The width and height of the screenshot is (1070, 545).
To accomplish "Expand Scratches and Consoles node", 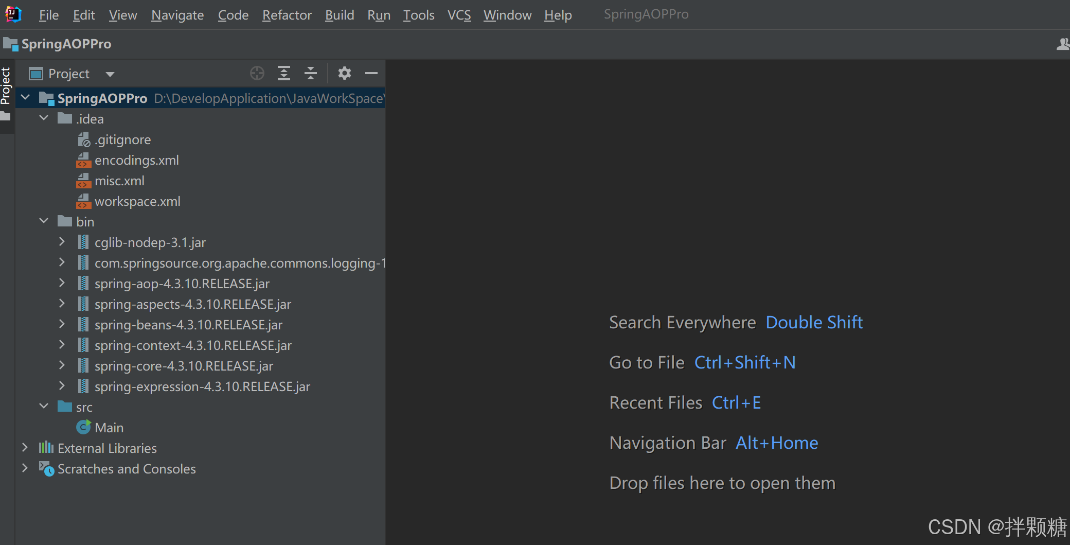I will pyautogui.click(x=25, y=468).
